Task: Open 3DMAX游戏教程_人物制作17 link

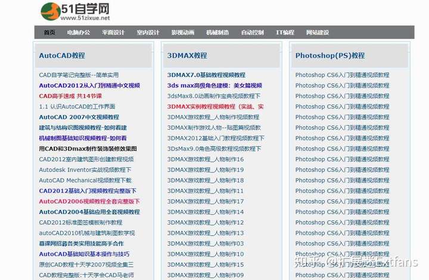Action: [x=206, y=201]
